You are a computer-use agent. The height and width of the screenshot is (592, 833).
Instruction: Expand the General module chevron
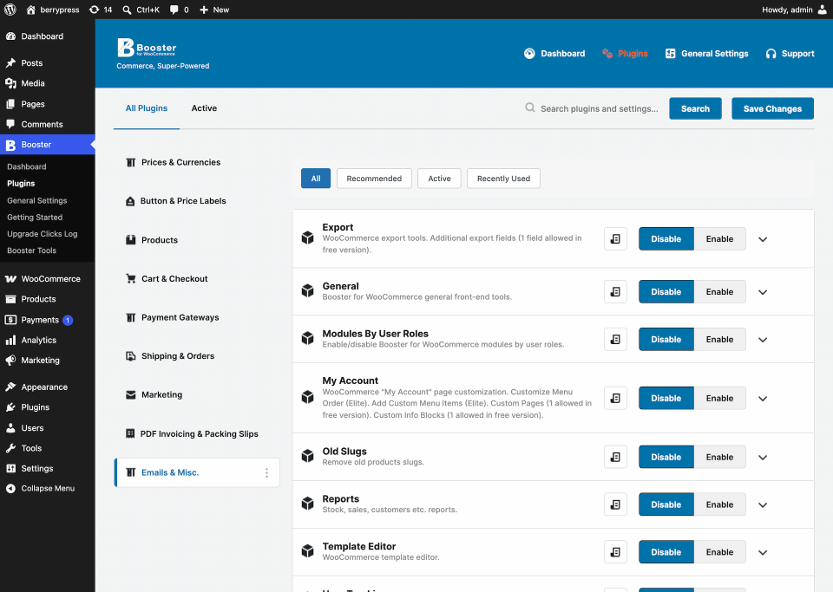click(763, 292)
